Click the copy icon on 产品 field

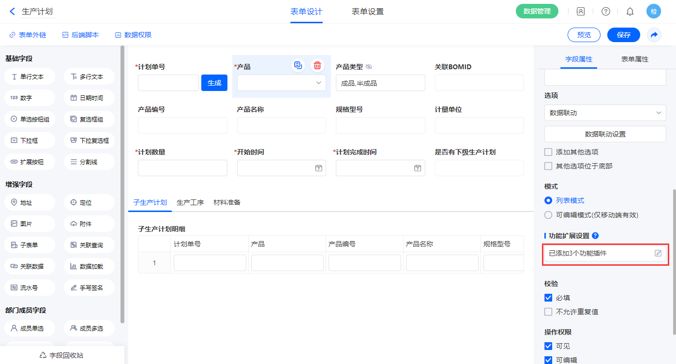(298, 66)
